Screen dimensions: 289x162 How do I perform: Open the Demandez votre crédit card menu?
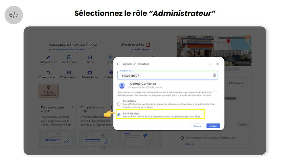click(x=72, y=108)
